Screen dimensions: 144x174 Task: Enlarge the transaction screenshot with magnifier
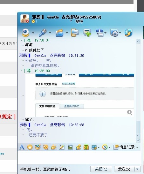click(x=130, y=112)
